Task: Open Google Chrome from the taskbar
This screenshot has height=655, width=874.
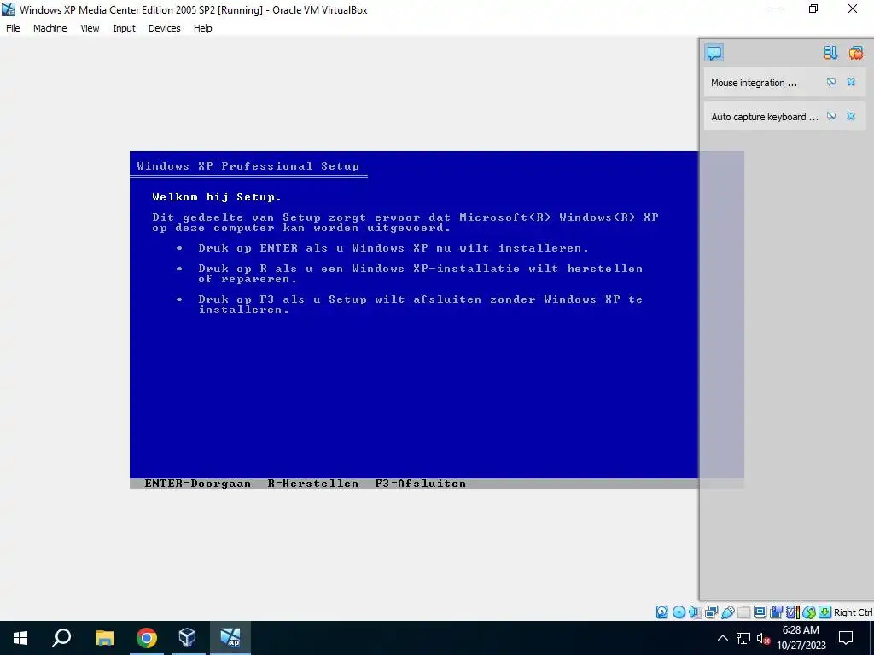Action: pyautogui.click(x=147, y=638)
